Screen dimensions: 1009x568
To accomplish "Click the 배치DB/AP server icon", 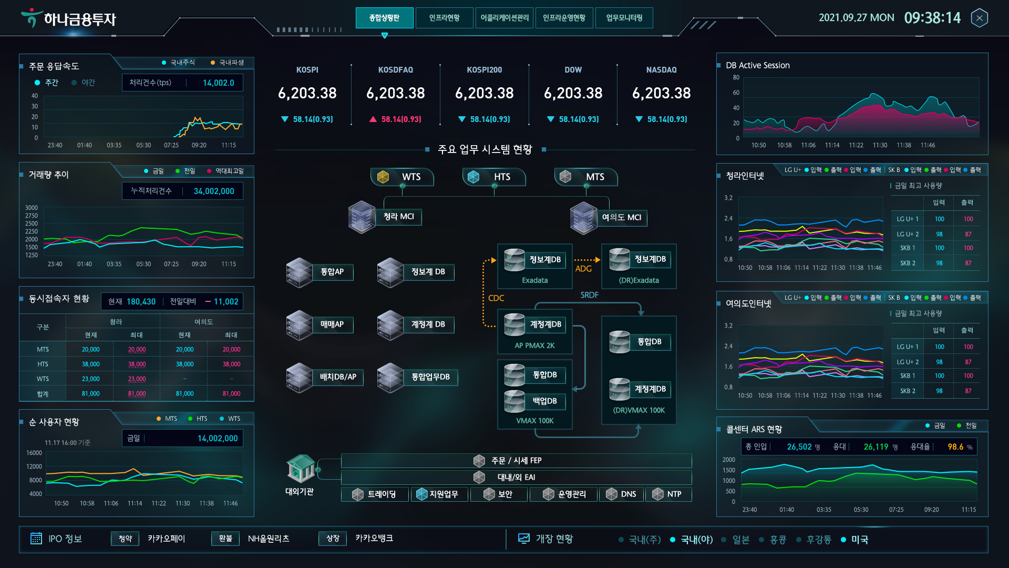I will (300, 378).
